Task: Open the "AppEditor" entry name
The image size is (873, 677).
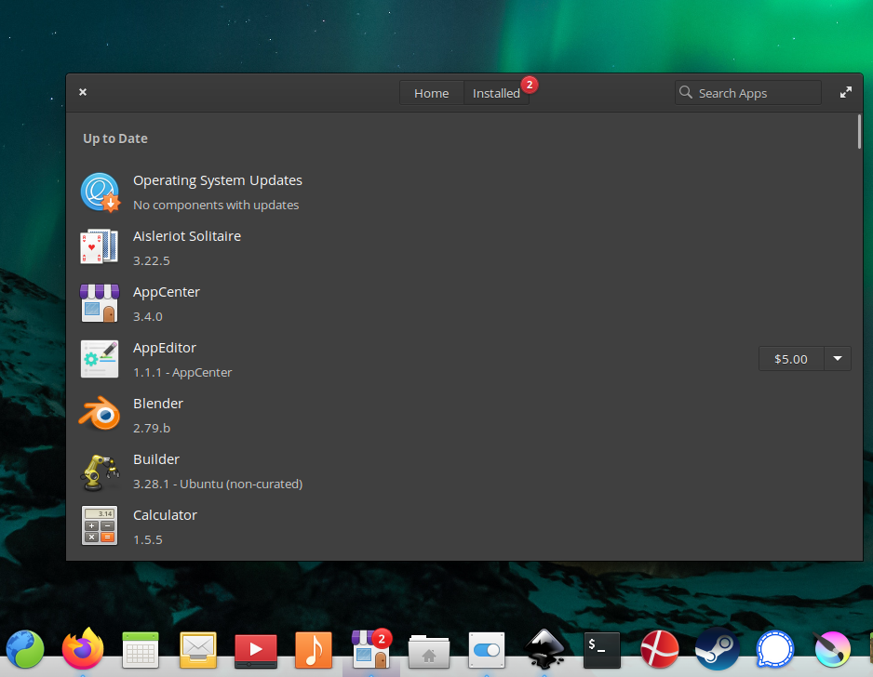Action: 164,348
